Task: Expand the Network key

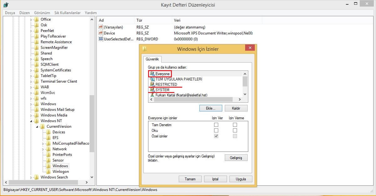Action: 43,149
